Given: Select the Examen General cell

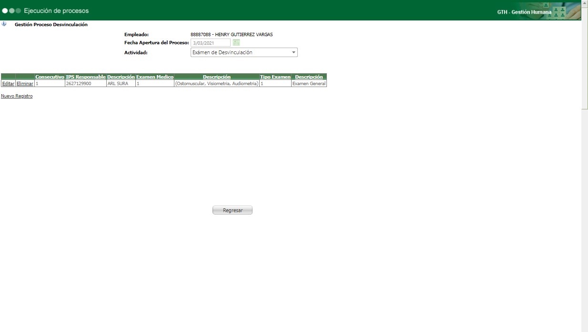Looking at the screenshot, I should pos(309,84).
